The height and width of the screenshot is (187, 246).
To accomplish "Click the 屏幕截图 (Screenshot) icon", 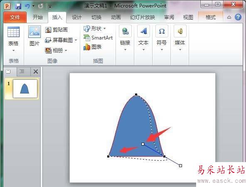I will (48, 40).
